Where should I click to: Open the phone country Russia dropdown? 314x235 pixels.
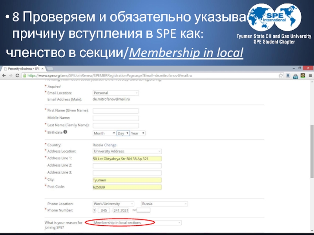coord(164,204)
